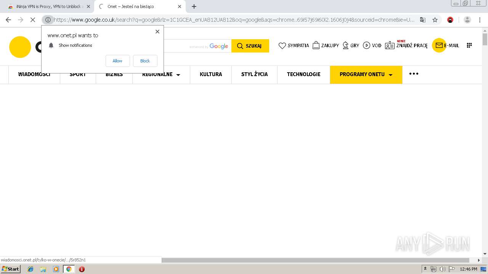
Task: Open the Styl życia section
Action: click(254, 74)
